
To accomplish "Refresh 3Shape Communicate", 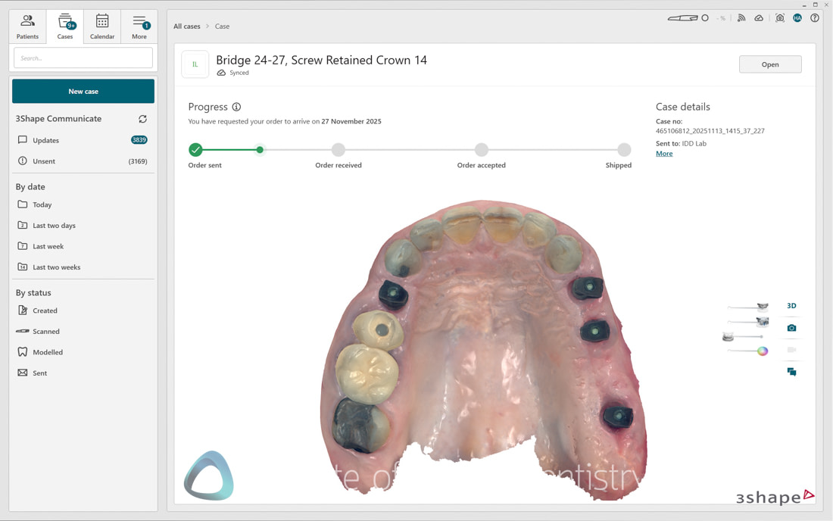I will pyautogui.click(x=142, y=118).
